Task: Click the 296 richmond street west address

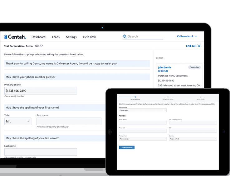Action: click(x=179, y=86)
